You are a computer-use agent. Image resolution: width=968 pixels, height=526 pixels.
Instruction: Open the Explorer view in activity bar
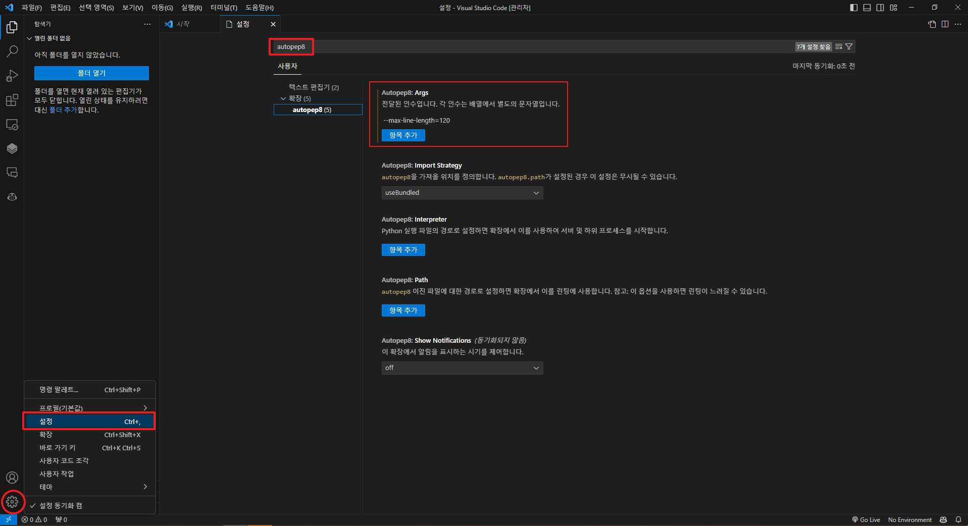[x=12, y=27]
